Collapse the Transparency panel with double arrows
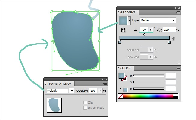 pos(101,79)
